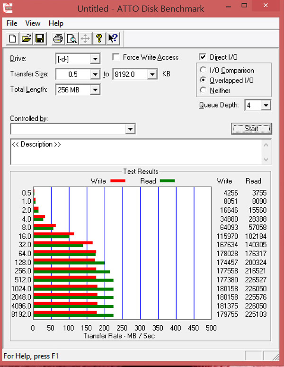Open the View menu
Screen dimensions: 284x367
(33, 23)
